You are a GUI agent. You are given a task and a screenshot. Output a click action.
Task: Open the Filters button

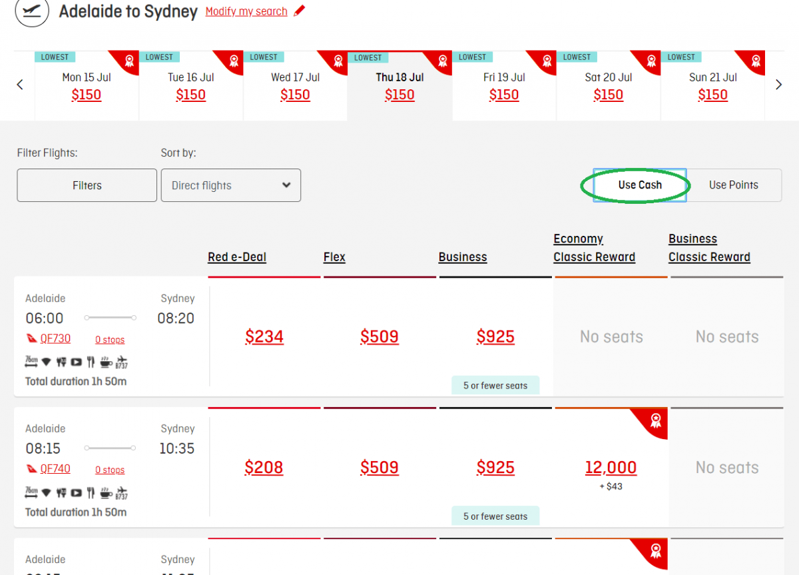(87, 185)
